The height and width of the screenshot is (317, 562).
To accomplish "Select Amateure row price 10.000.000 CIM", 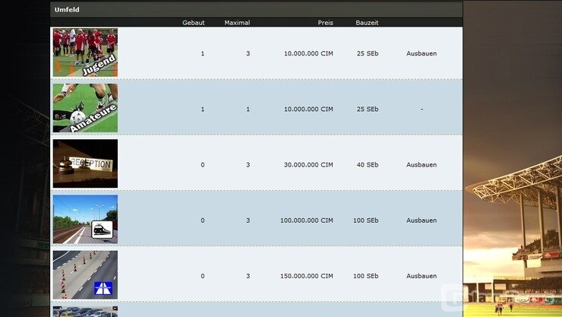I will 308,109.
